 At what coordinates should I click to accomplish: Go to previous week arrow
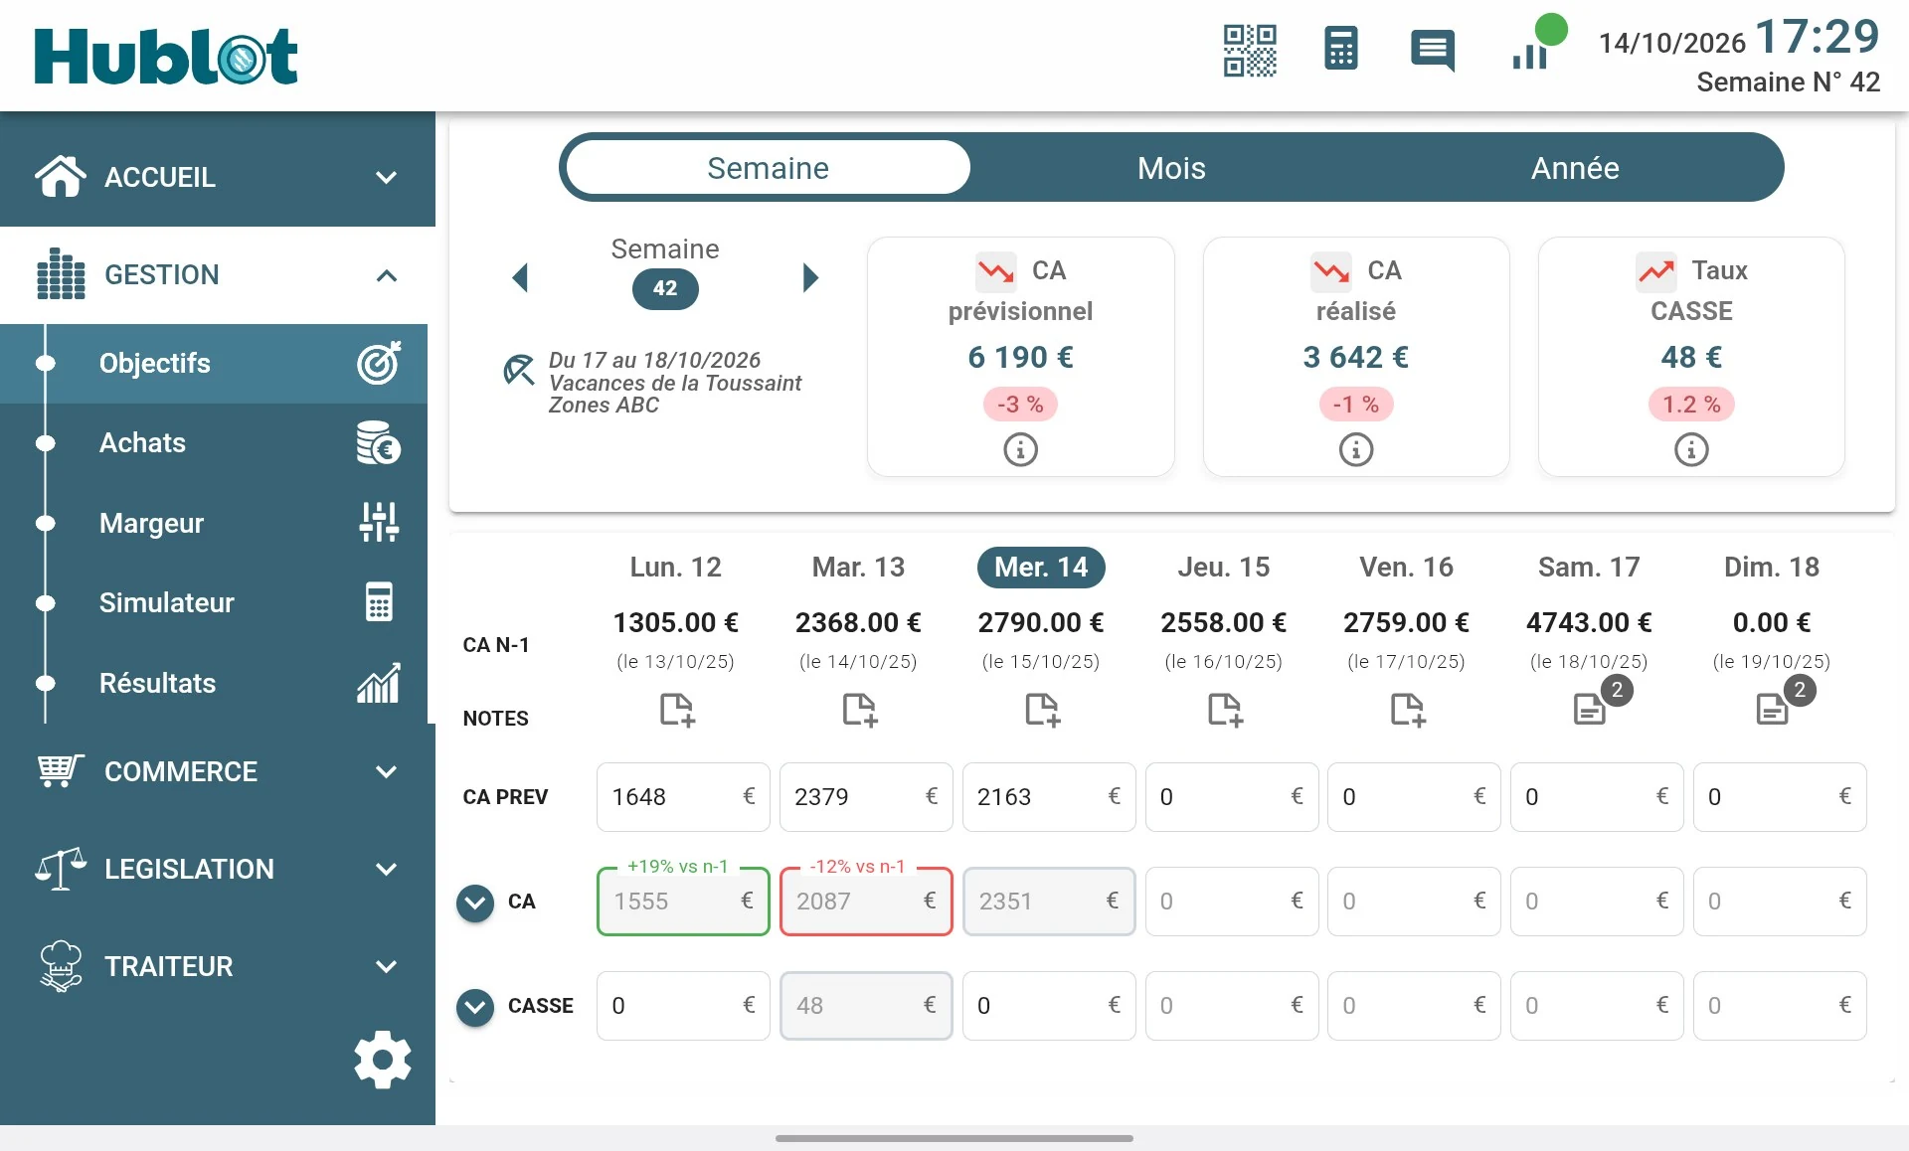[x=519, y=277]
